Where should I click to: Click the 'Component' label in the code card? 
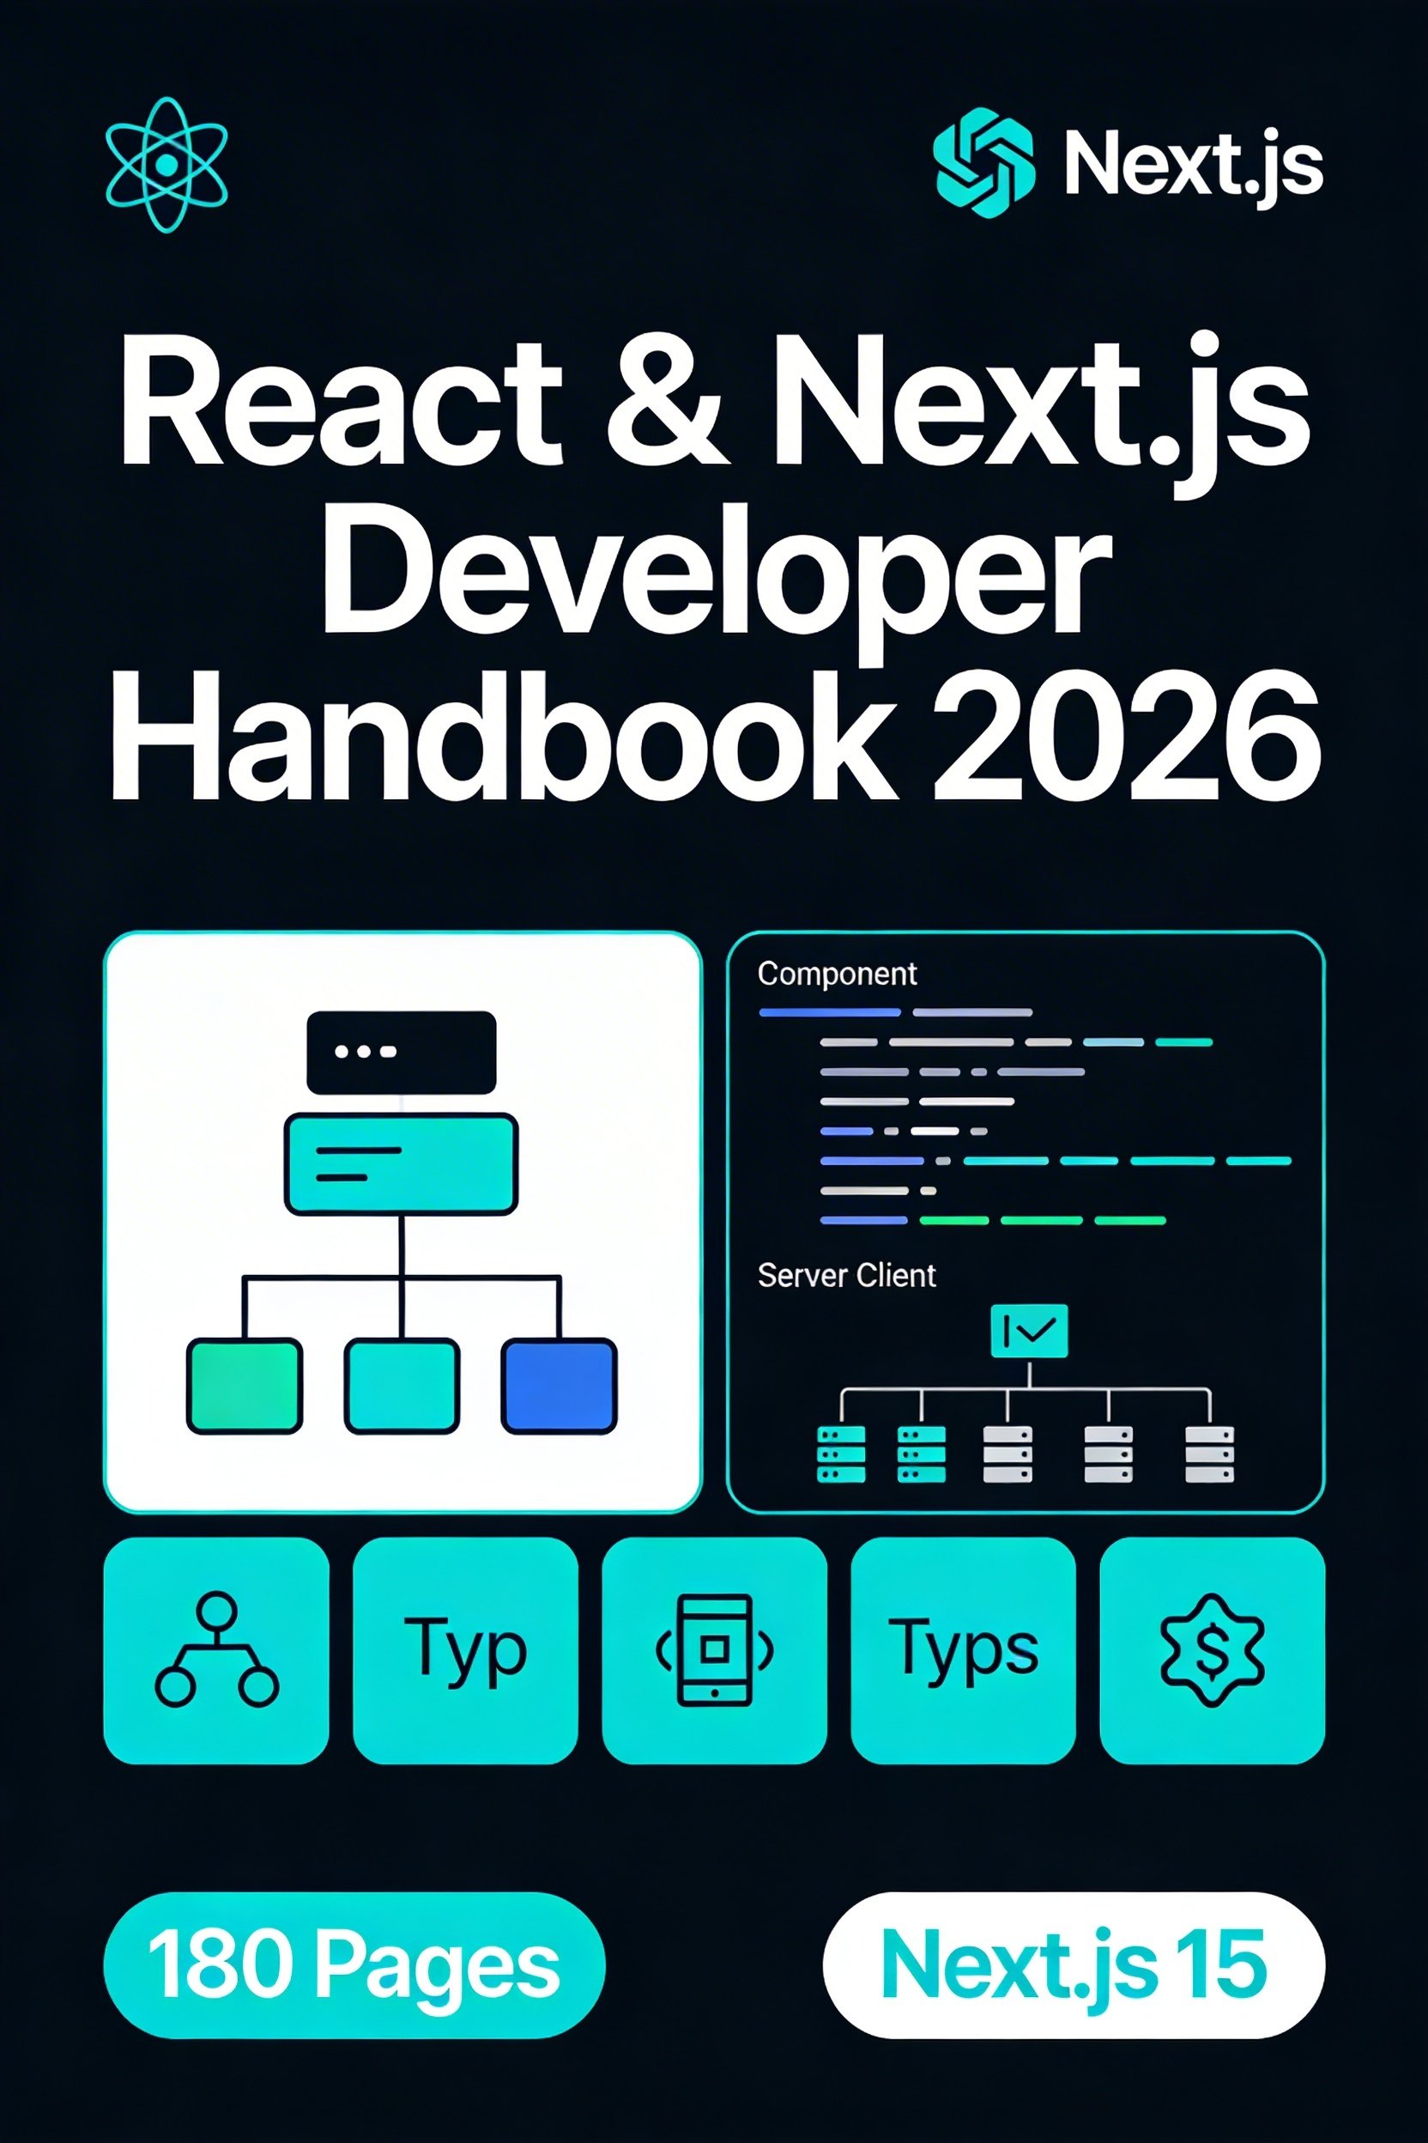point(837,975)
